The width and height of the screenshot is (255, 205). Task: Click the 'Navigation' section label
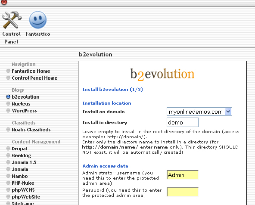[24, 64]
